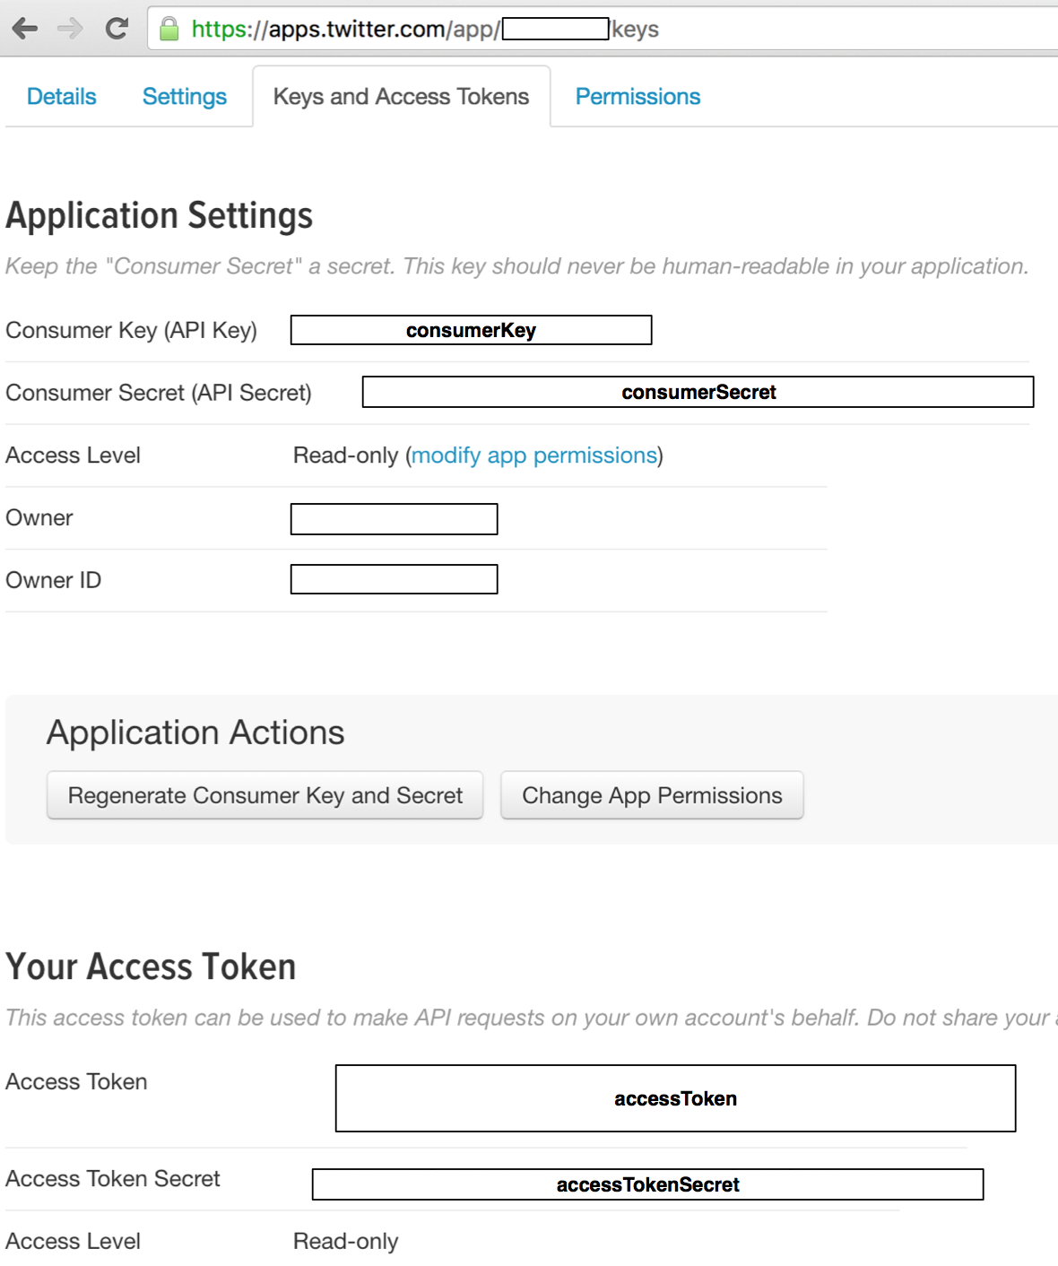This screenshot has height=1266, width=1058.
Task: Select Keys and Access Tokens tab
Action: click(401, 97)
